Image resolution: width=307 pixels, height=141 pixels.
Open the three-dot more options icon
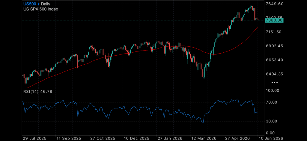tap(275, 83)
